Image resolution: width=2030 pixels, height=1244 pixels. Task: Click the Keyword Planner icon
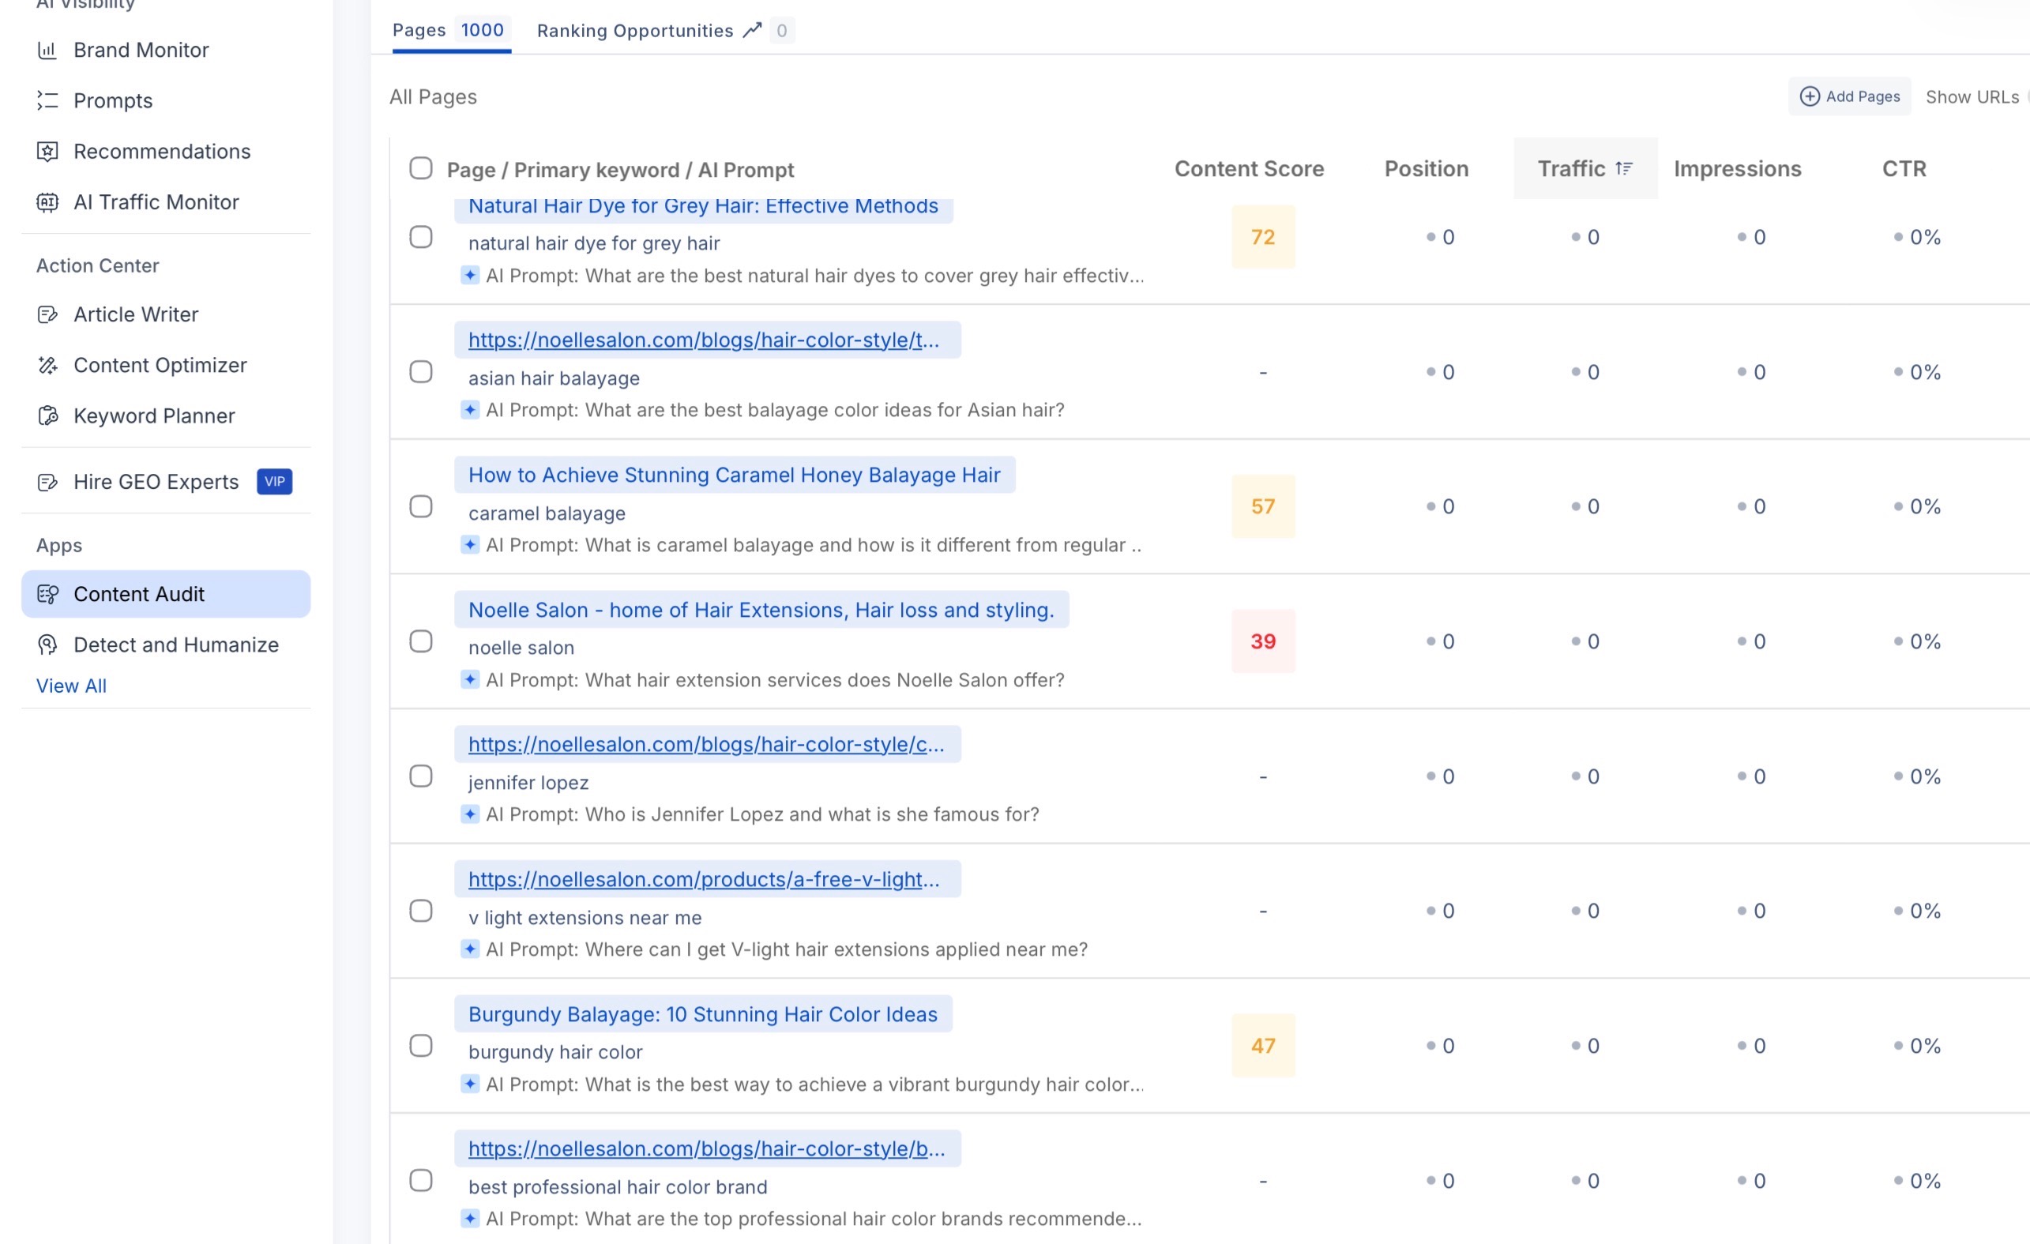47,416
